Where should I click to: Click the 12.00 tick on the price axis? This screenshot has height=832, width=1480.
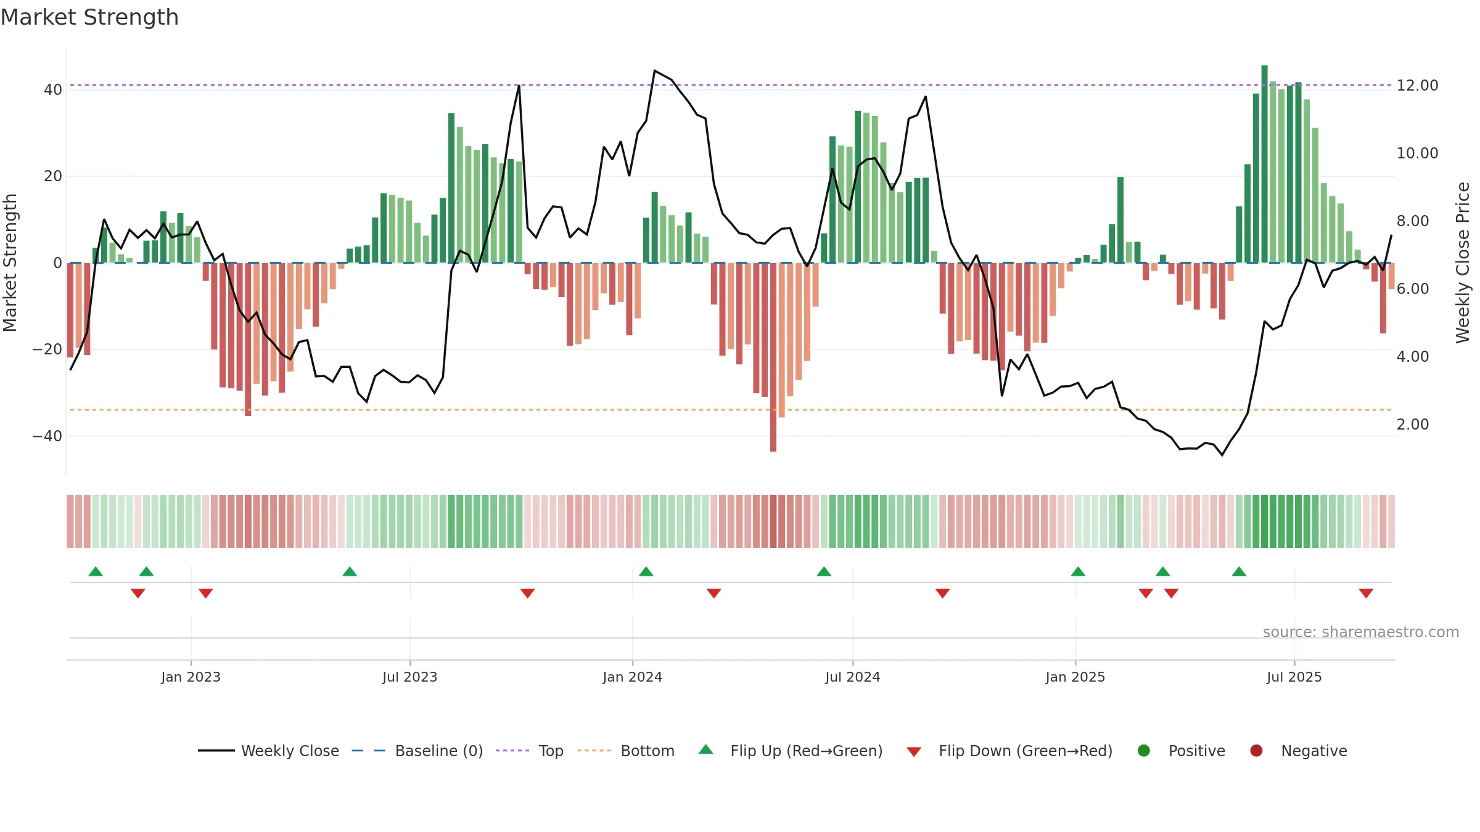tap(1418, 86)
